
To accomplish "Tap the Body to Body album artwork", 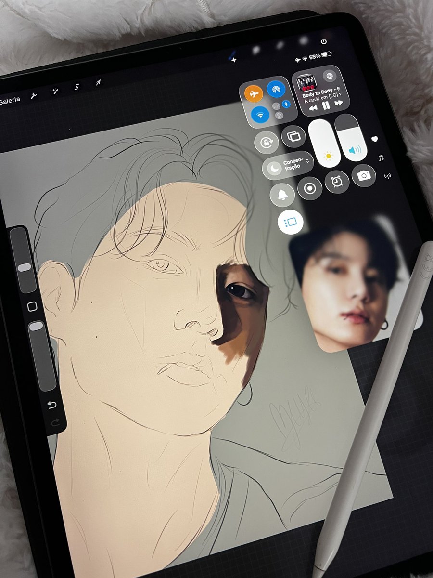I will (x=307, y=83).
